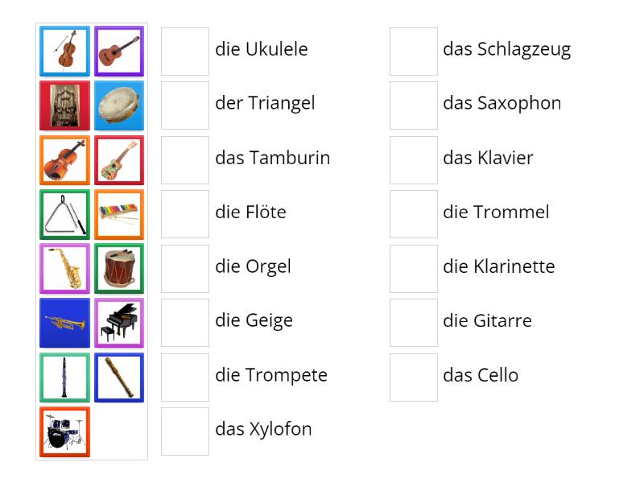
Task: Select the xylophone image tile
Action: point(118,214)
